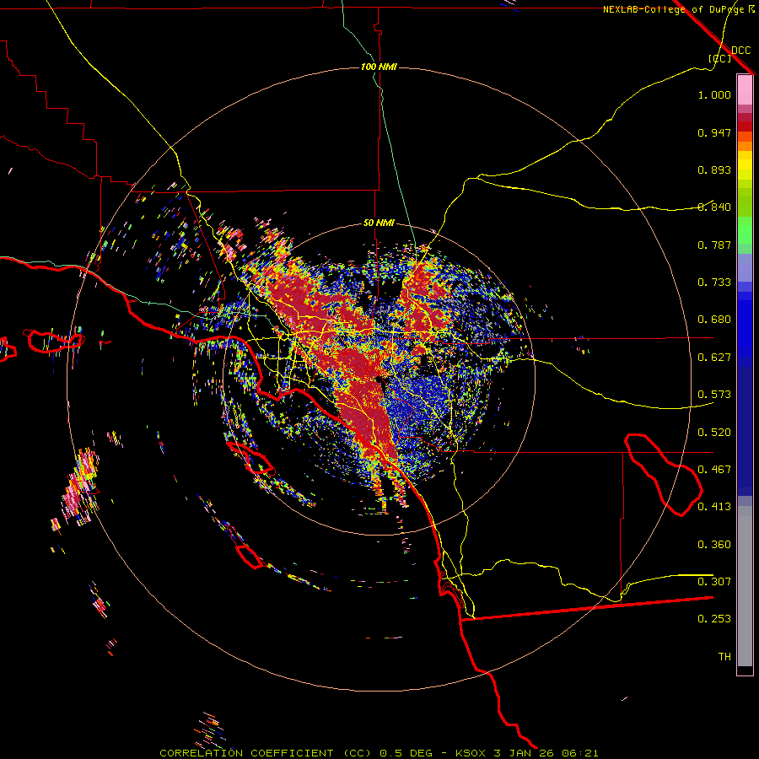
Task: Click the 0.413 scale value
Action: 714,507
